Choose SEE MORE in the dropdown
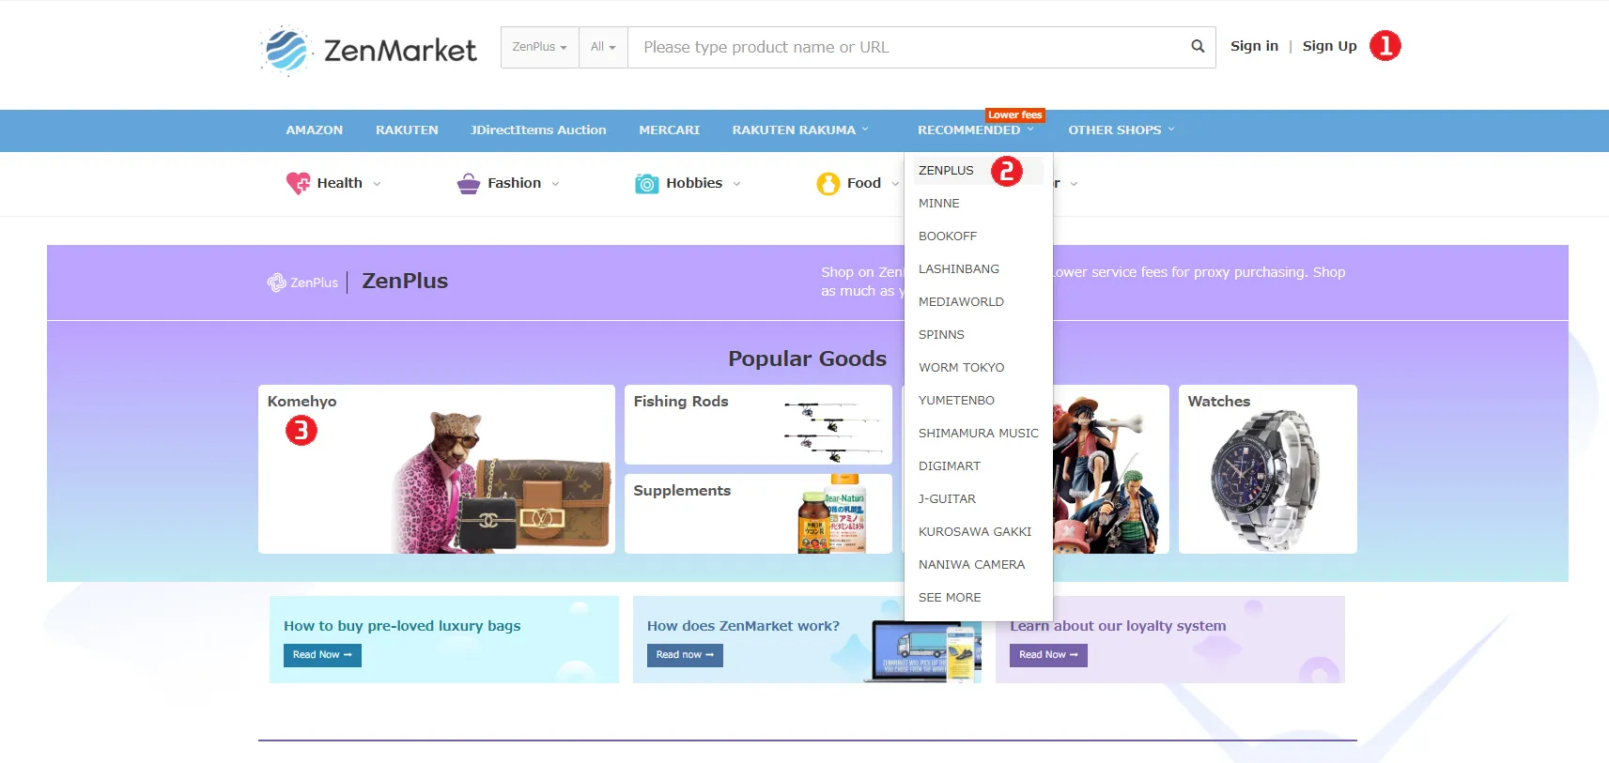Screen dimensions: 1609x763 950,598
